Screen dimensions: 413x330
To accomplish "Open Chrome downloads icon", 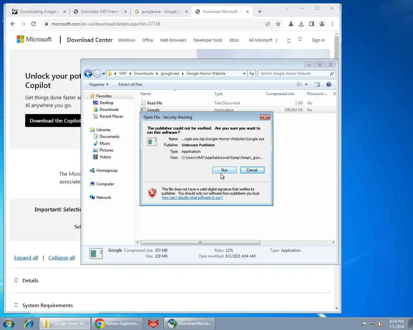I will pyautogui.click(x=301, y=24).
